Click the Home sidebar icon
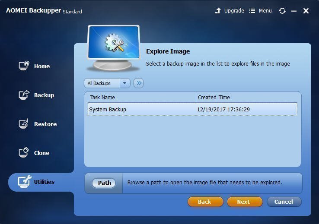Viewport: 319px width, 224px height. click(x=24, y=66)
